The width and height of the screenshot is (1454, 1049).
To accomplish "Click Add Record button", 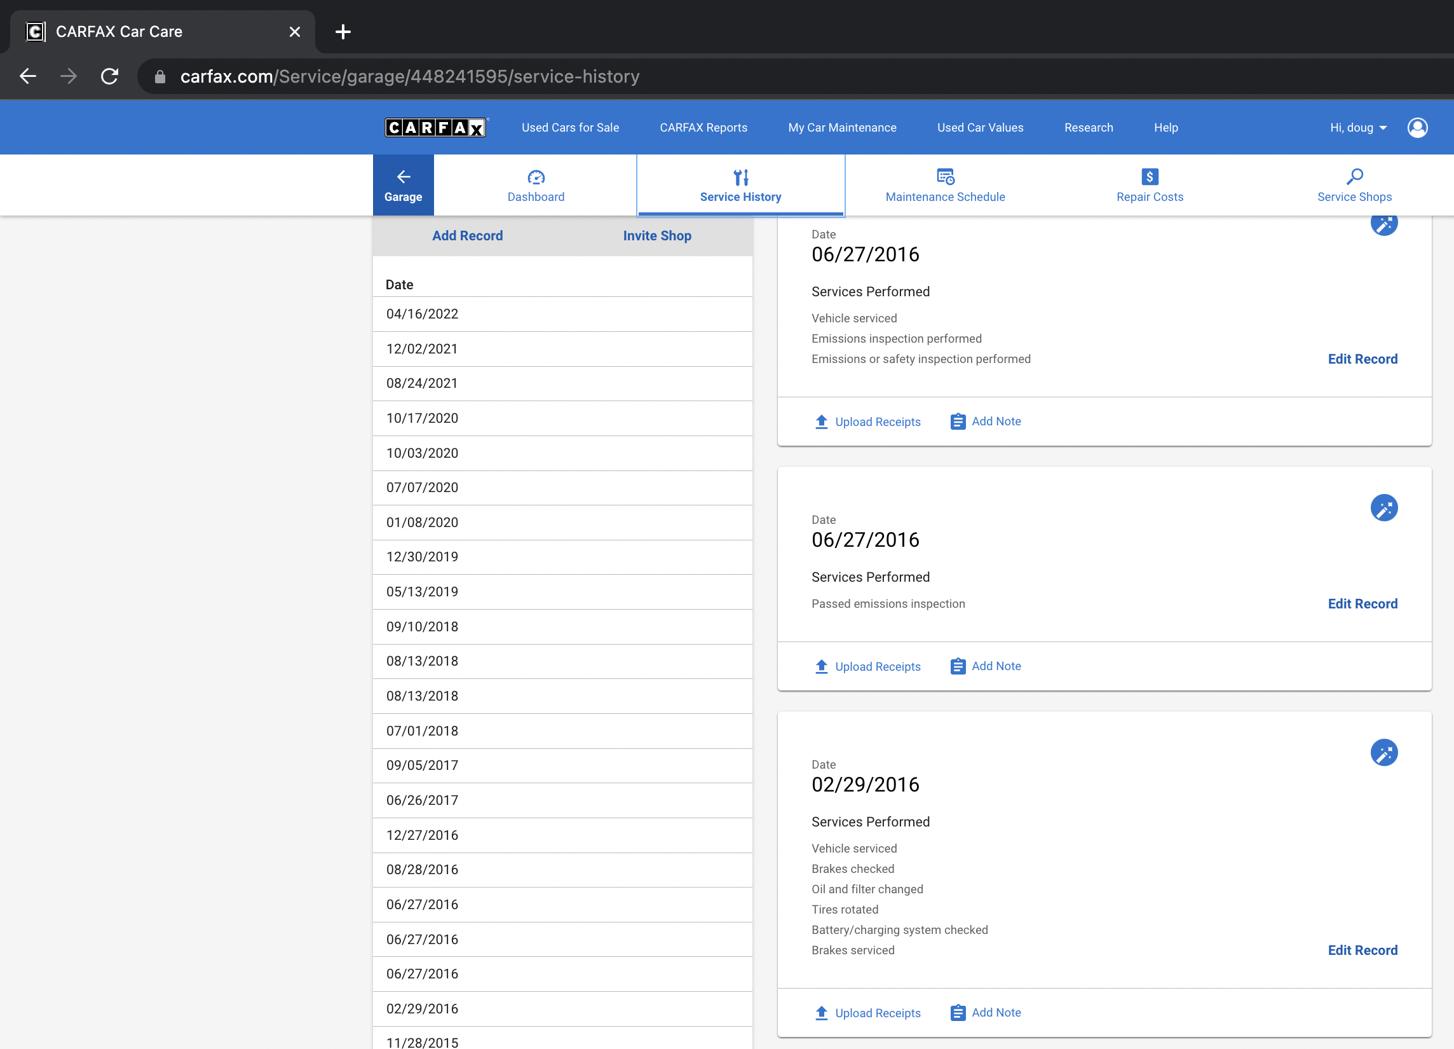I will (467, 235).
